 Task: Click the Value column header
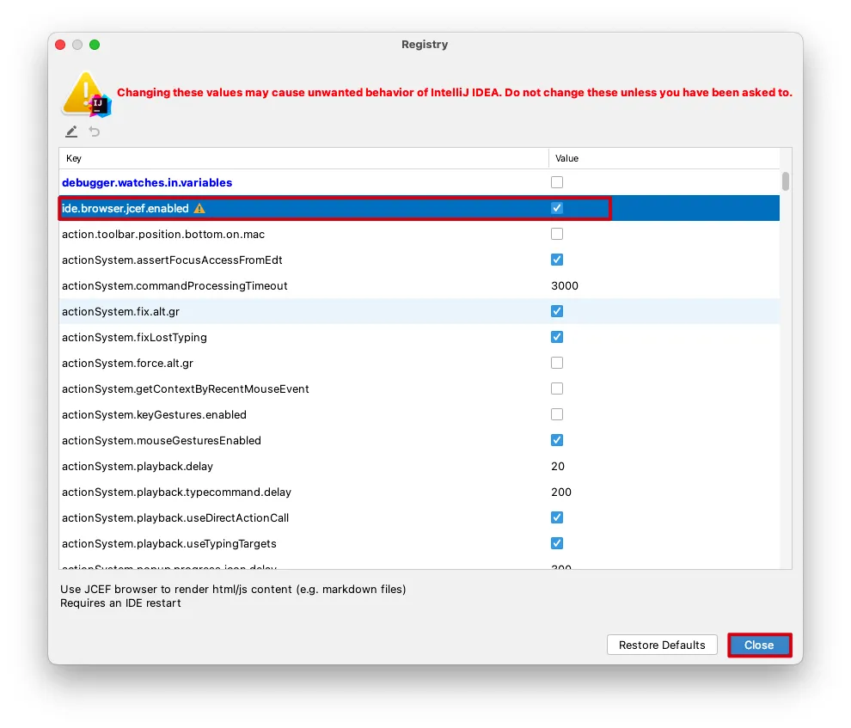[664, 158]
